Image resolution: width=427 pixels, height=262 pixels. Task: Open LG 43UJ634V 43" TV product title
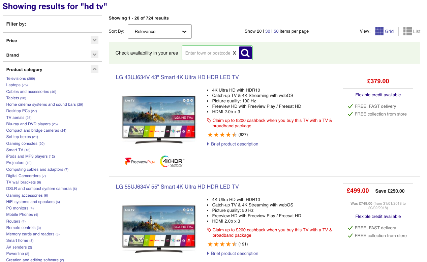[x=177, y=77]
